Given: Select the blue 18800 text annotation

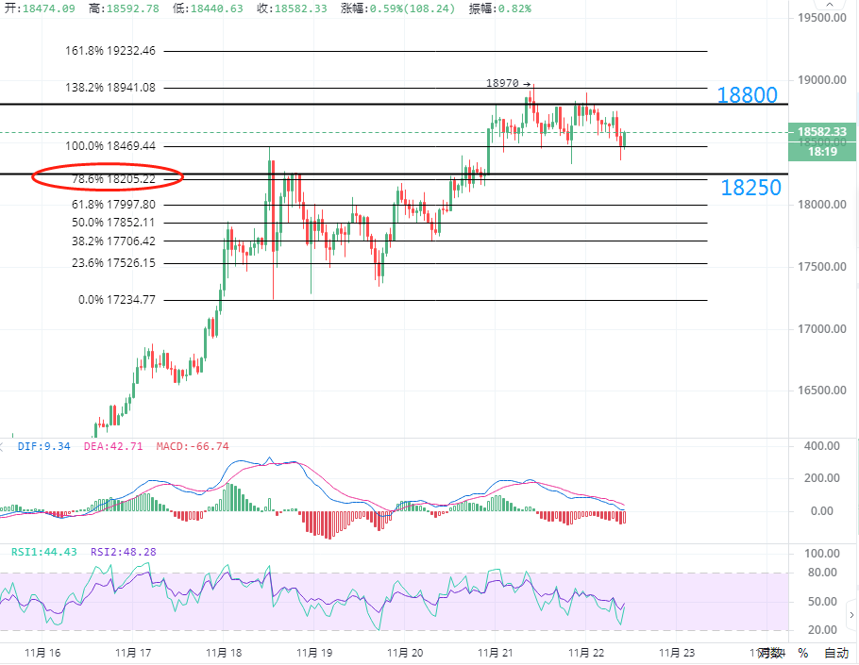Looking at the screenshot, I should [748, 95].
